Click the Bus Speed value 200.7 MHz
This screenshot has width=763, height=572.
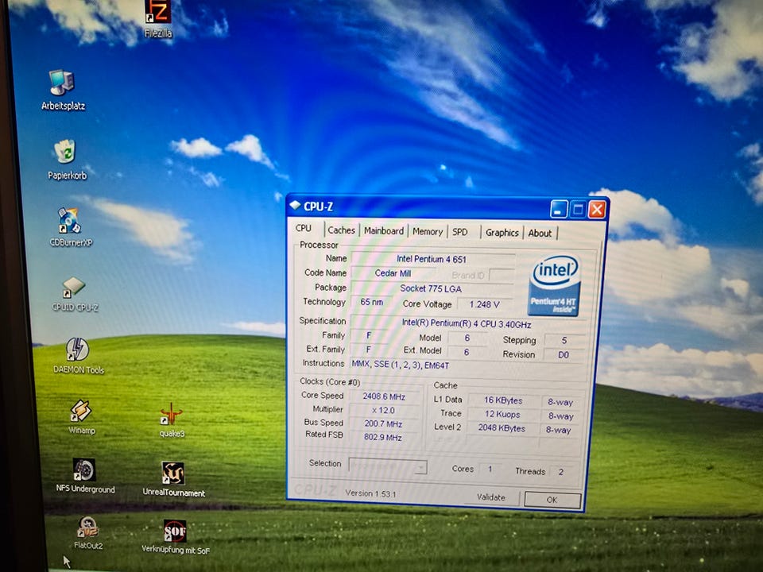coord(383,423)
